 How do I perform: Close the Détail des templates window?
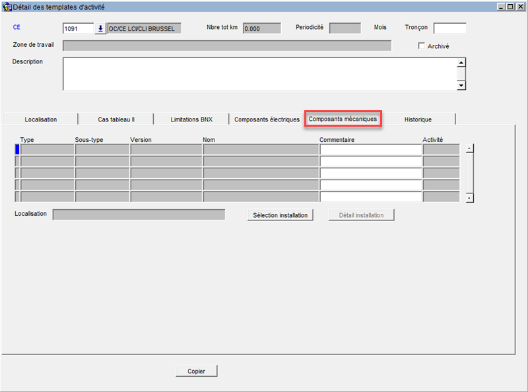click(520, 7)
